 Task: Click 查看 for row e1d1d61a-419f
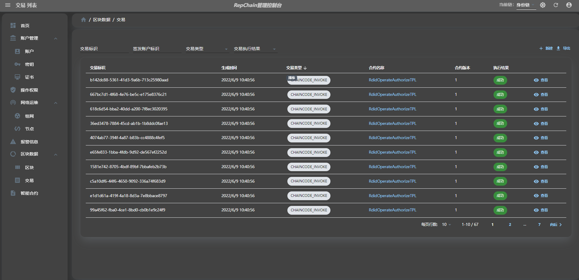[x=541, y=196]
